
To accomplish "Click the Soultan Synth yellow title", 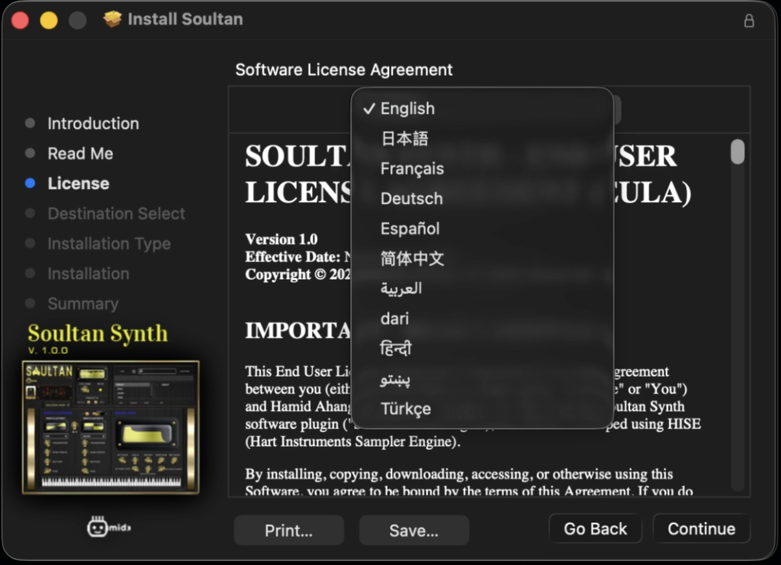I will pos(98,333).
